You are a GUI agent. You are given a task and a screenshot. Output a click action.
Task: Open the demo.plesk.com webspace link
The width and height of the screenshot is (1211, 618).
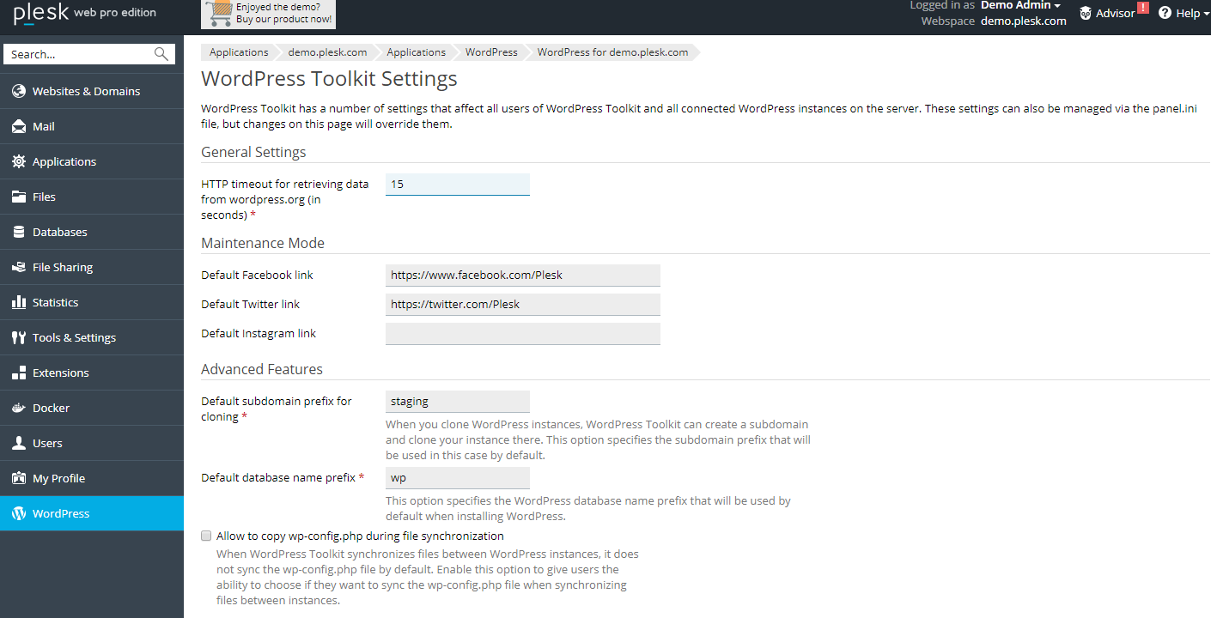click(1024, 21)
